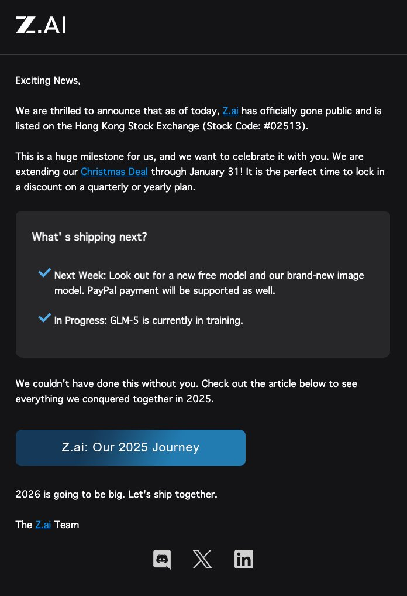Open the X (Twitter) social icon
The height and width of the screenshot is (596, 407).
click(202, 560)
